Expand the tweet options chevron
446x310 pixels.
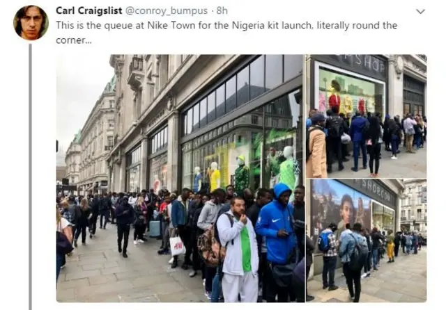pos(420,12)
